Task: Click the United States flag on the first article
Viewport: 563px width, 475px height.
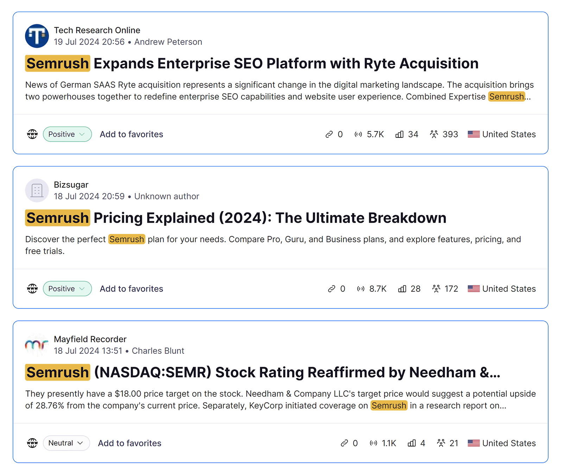Action: pyautogui.click(x=474, y=134)
